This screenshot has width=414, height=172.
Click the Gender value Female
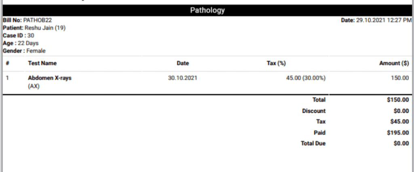pos(36,51)
